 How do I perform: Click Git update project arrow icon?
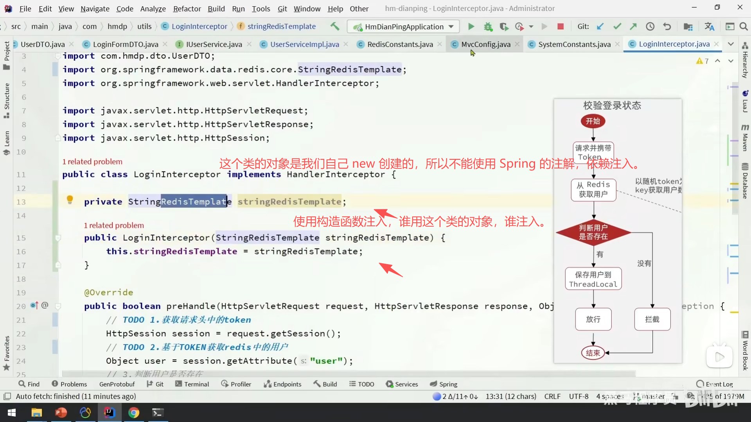[x=600, y=27]
